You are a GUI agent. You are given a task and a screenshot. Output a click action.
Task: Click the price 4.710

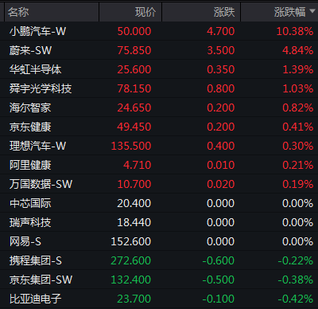pos(138,165)
